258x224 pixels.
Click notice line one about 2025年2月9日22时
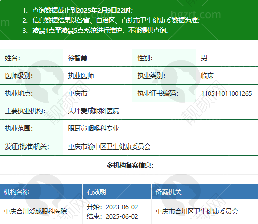click(78, 11)
